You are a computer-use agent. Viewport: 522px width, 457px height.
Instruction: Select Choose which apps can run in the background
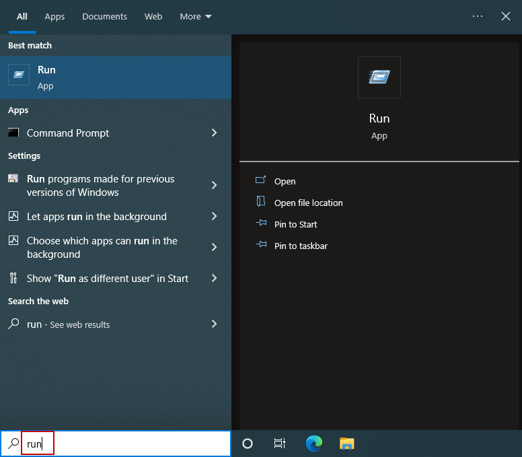click(102, 248)
